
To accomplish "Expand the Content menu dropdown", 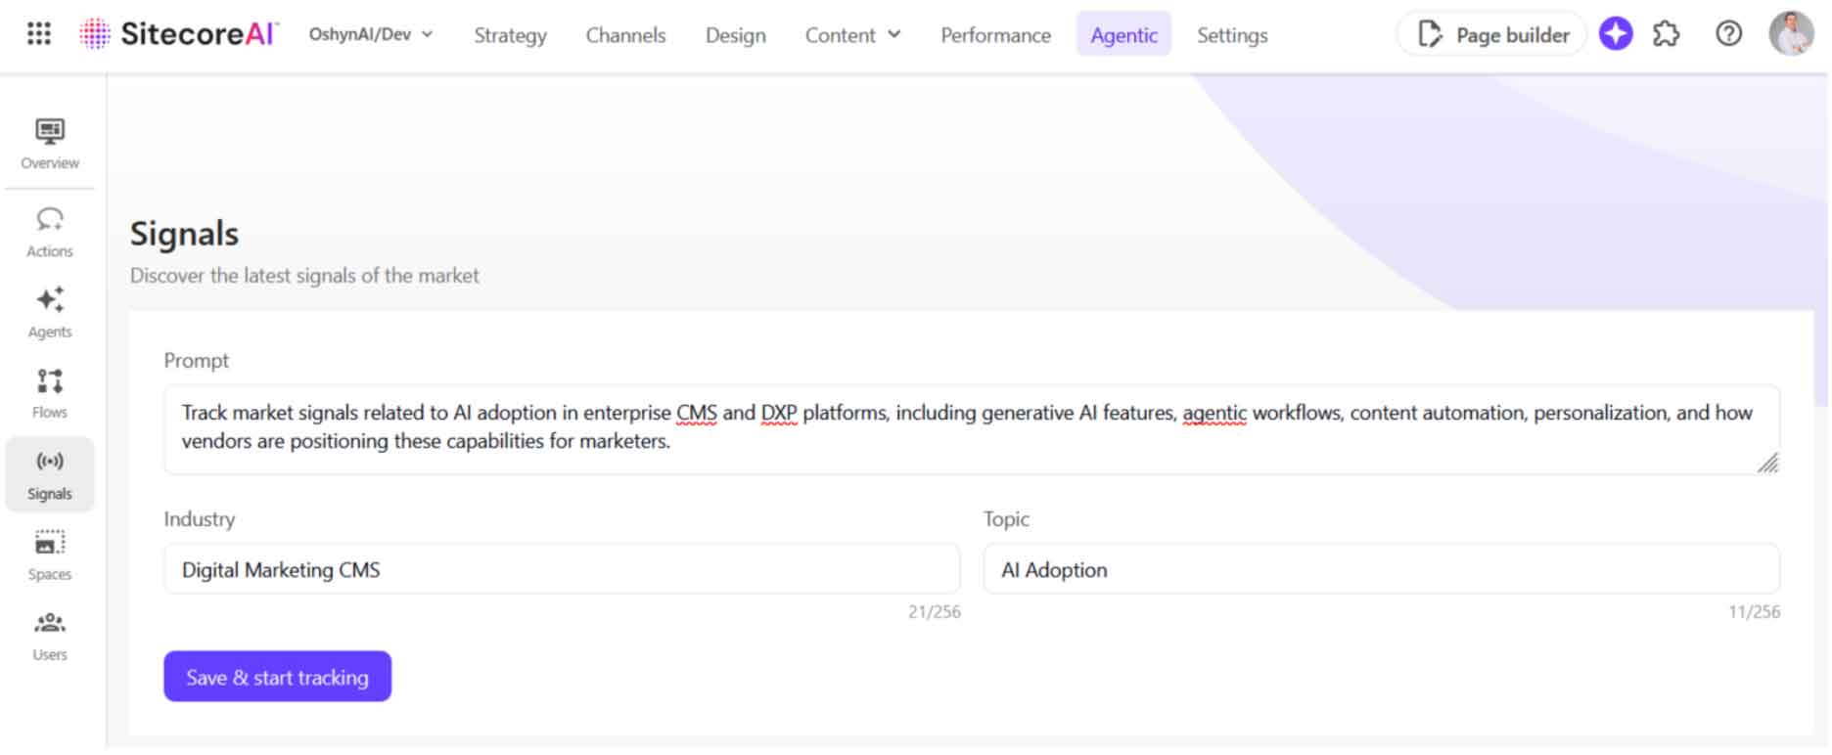I will [852, 35].
